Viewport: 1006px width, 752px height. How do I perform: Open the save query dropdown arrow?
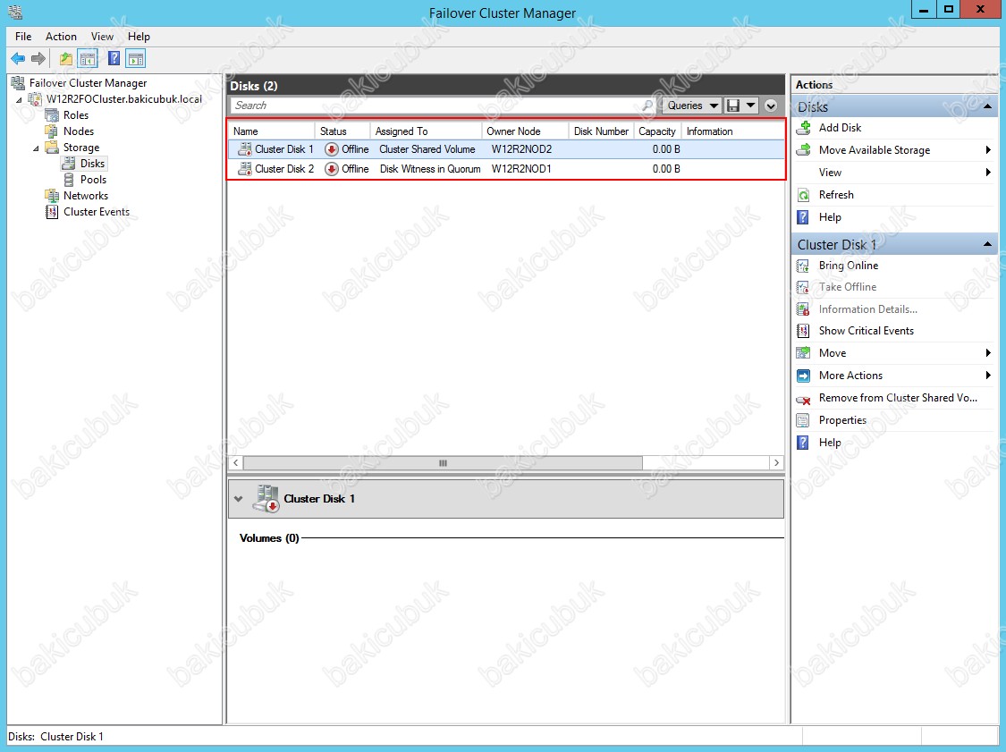(750, 106)
